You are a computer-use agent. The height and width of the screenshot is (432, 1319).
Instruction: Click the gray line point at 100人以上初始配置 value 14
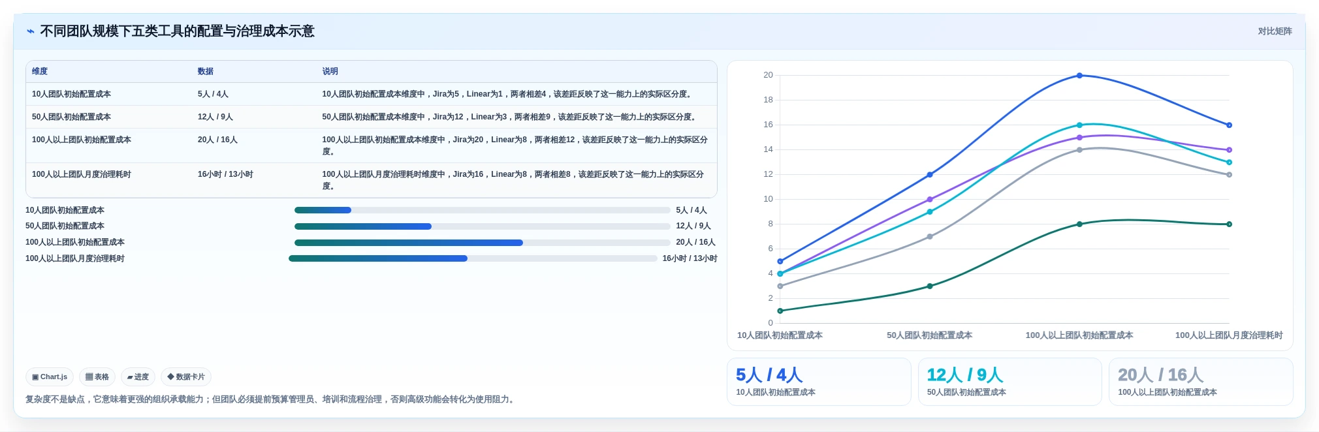pyautogui.click(x=1079, y=150)
